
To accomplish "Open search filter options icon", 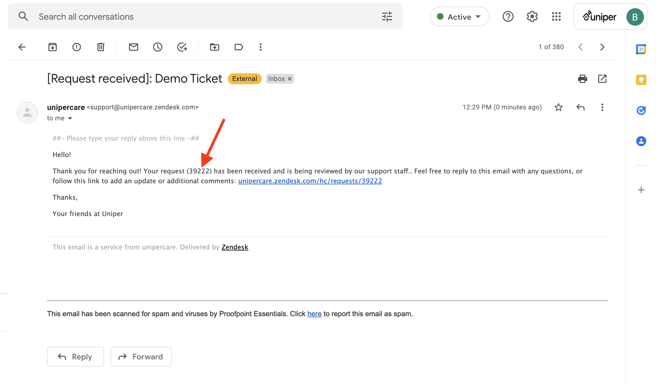I will 387,16.
